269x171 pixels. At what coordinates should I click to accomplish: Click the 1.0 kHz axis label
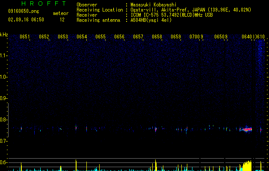pyautogui.click(x=4, y=77)
